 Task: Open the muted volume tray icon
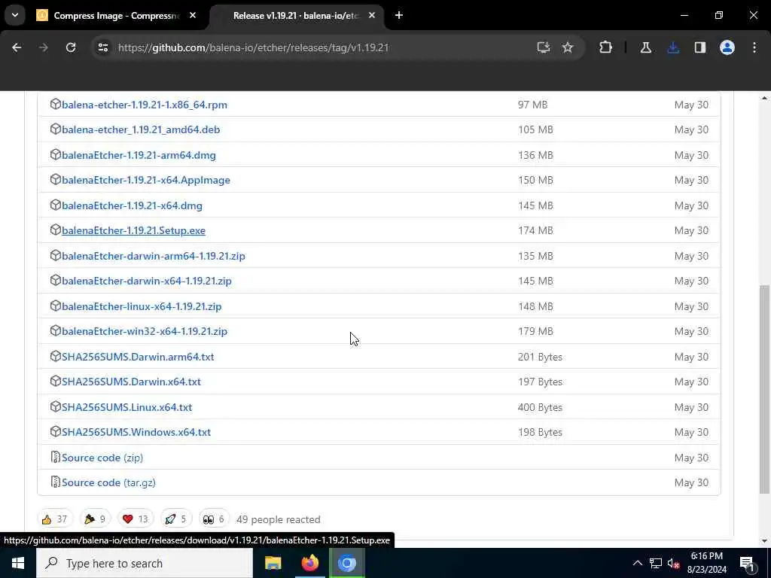673,563
